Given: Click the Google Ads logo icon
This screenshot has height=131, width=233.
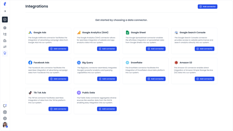Looking at the screenshot, I should point(30,33).
